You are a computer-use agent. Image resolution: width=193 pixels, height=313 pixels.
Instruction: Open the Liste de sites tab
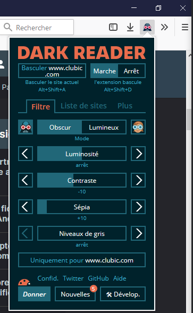tap(83, 106)
